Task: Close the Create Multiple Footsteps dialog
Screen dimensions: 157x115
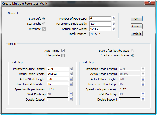Action: click(x=150, y=2)
